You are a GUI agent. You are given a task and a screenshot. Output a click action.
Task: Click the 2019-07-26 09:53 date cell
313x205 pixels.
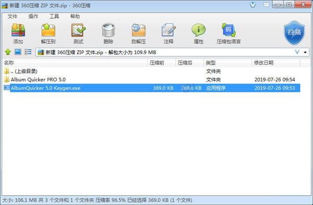tap(275, 88)
